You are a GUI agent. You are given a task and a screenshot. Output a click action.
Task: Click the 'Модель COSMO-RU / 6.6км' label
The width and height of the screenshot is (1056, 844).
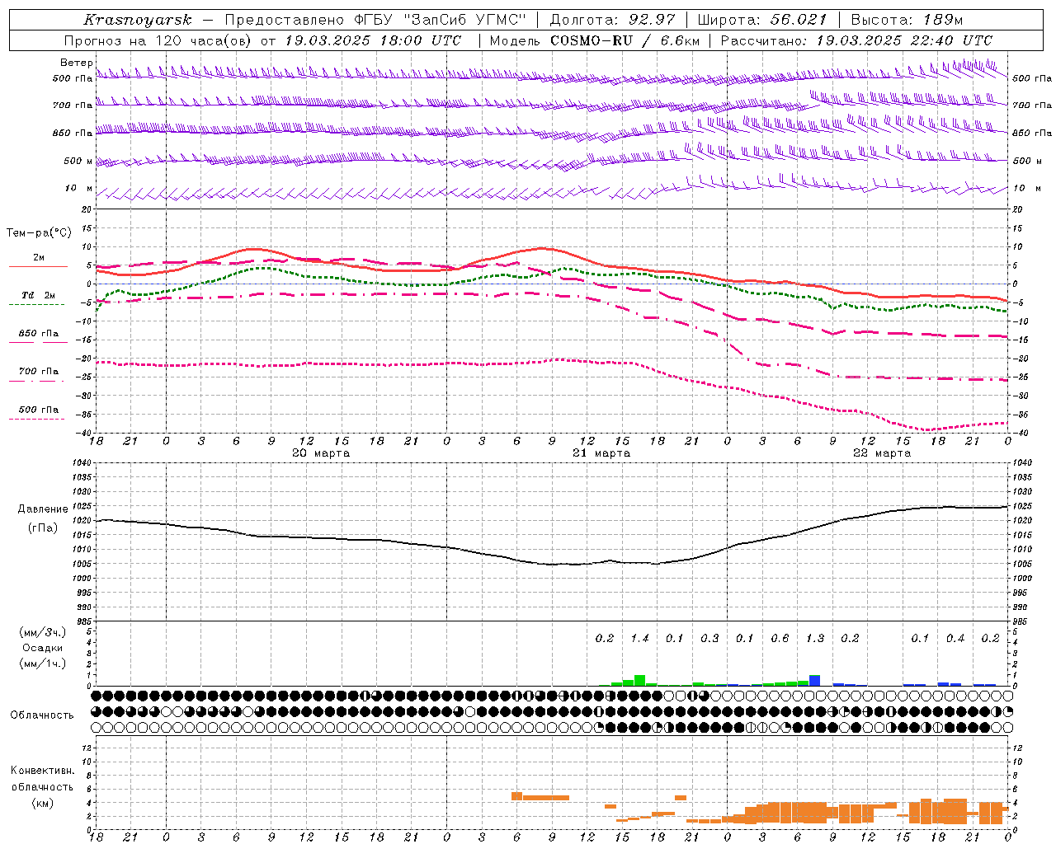(595, 40)
